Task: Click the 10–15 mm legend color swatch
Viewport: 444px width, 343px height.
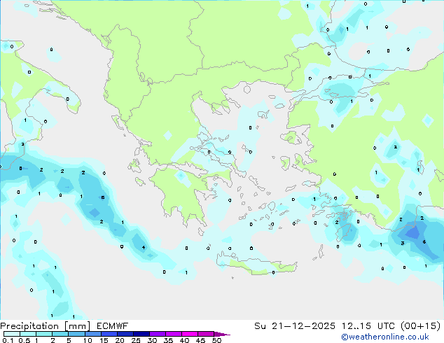Action: pos(92,334)
